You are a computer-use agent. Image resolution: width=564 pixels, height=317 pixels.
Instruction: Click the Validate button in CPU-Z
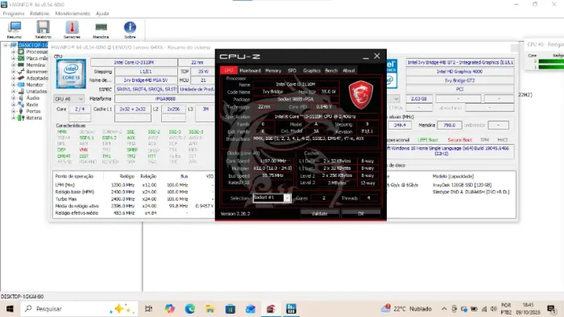(319, 213)
